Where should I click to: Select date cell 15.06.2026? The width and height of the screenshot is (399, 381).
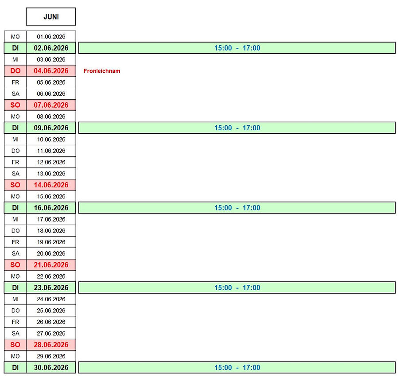coord(51,197)
